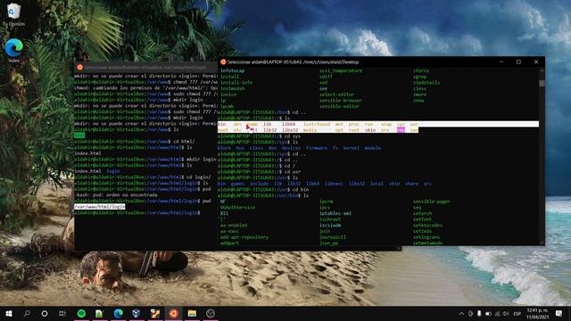571x321 pixels.
Task: Click 'infotocap' at top of LAPTOP terminal
Action: [232, 70]
